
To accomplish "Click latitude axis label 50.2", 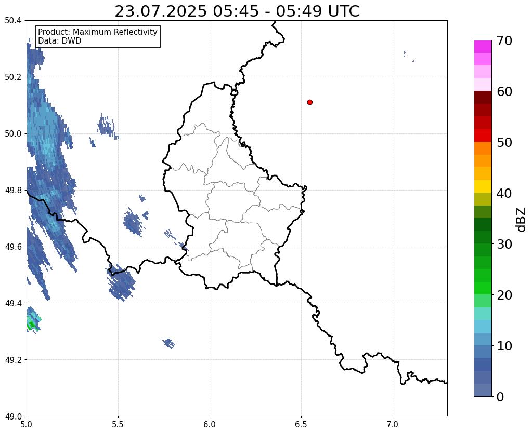I will pyautogui.click(x=13, y=77).
